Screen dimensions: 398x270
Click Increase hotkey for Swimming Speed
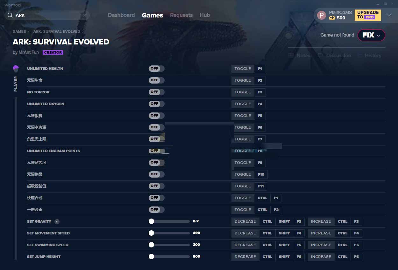click(x=335, y=245)
